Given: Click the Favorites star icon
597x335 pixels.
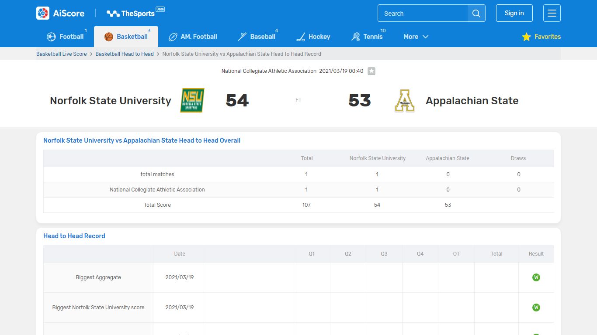Looking at the screenshot, I should [x=526, y=37].
